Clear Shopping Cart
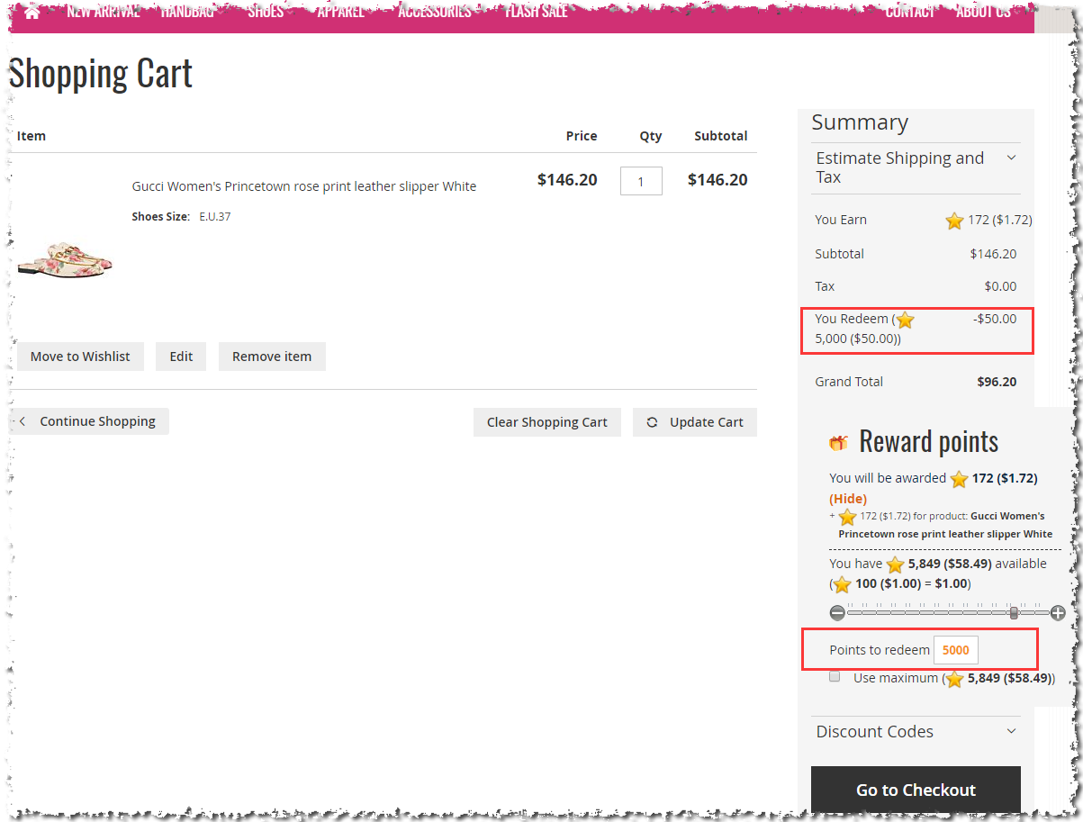 [x=547, y=422]
